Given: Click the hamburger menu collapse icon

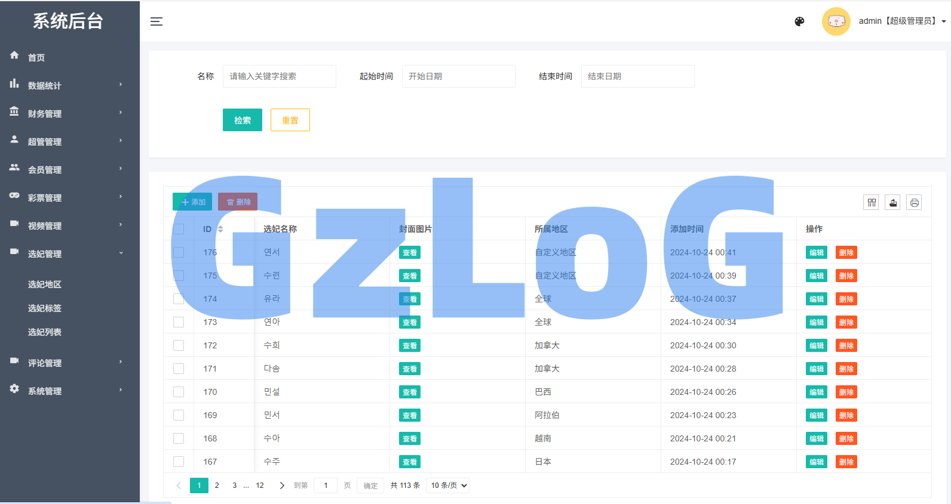Looking at the screenshot, I should point(157,21).
